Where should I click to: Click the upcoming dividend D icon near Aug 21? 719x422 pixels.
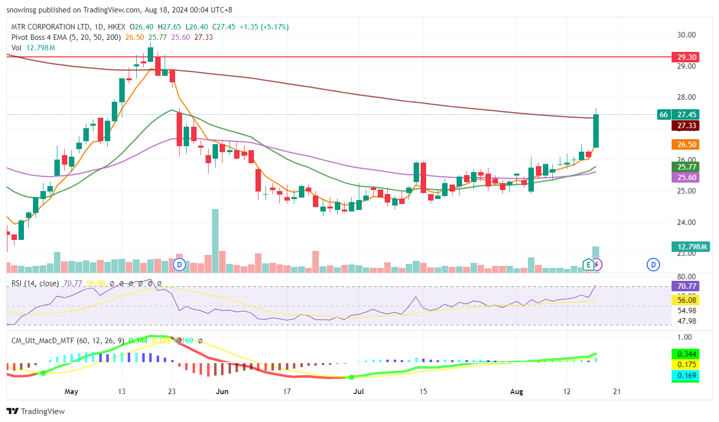(x=653, y=264)
